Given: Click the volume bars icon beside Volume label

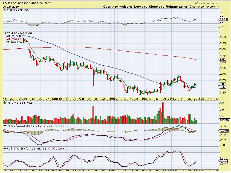Looking at the screenshot, I should (x=5, y=102).
